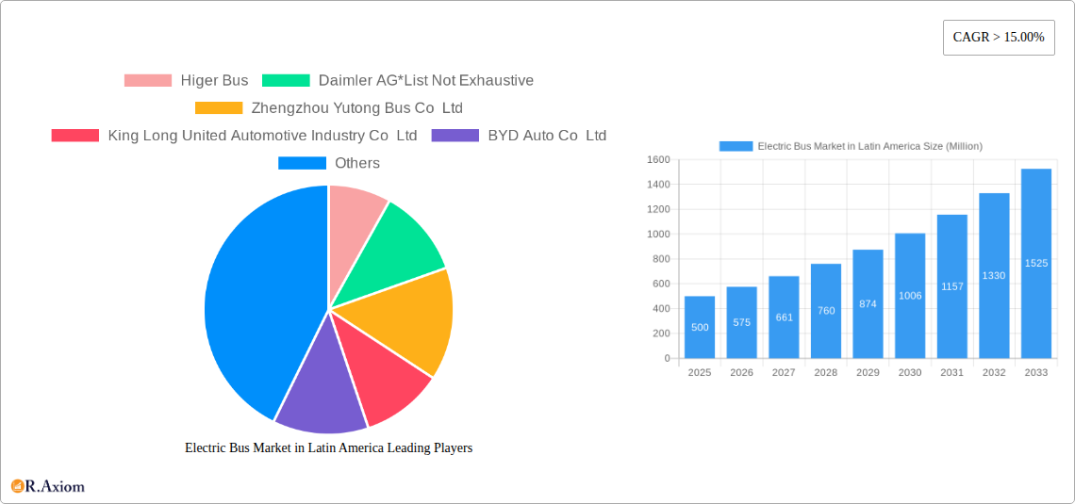Click the 400 y-axis label
This screenshot has height=504, width=1075.
point(661,308)
